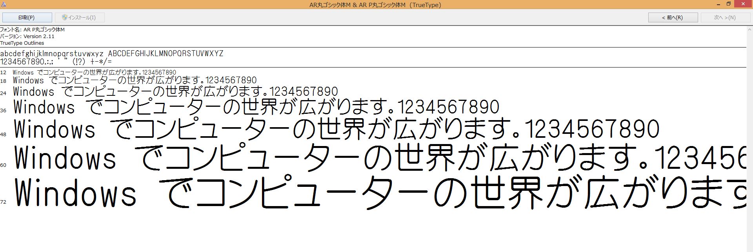Select the フォント名 AR P丸ゴシック体M line
Image resolution: width=753 pixels, height=252 pixels.
pos(32,30)
